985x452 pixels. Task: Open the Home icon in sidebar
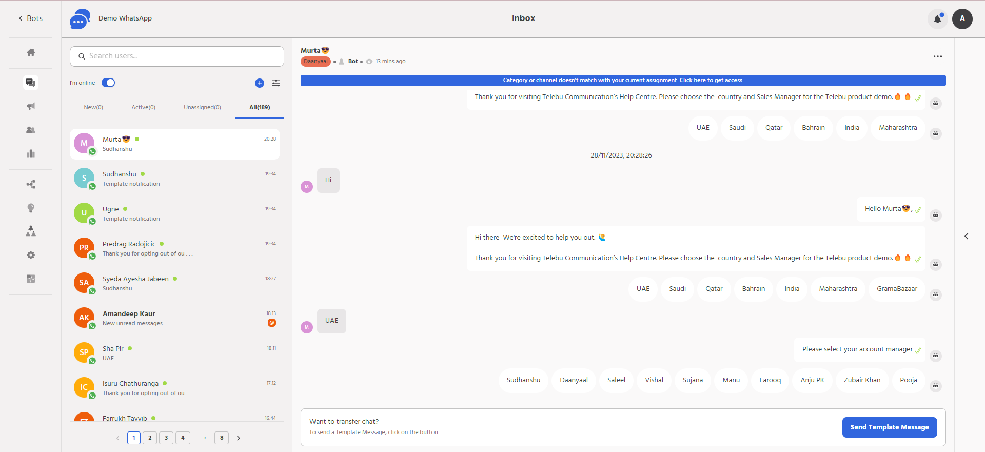pos(31,52)
